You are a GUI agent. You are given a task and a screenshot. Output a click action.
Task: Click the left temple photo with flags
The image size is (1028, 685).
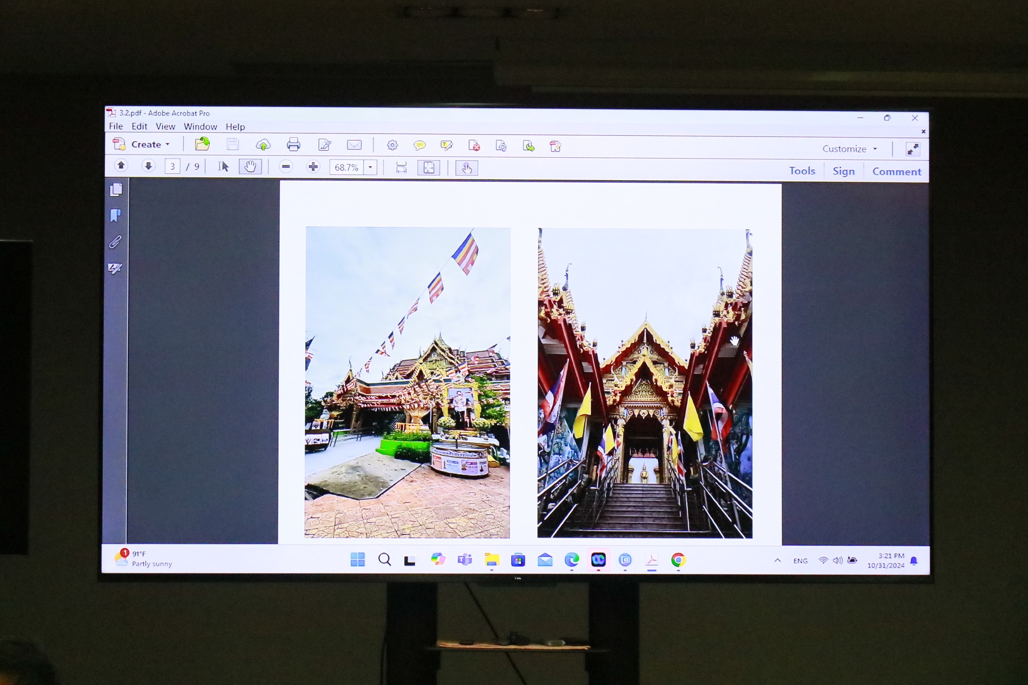pyautogui.click(x=407, y=382)
